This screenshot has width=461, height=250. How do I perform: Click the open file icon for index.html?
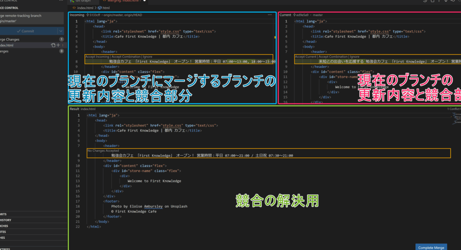pos(53,45)
